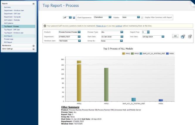Open SAP Systems report
The height and width of the screenshot is (125, 195).
click(x=9, y=23)
